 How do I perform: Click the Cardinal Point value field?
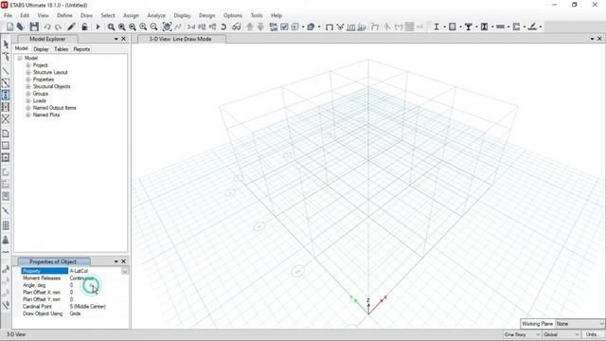point(98,307)
